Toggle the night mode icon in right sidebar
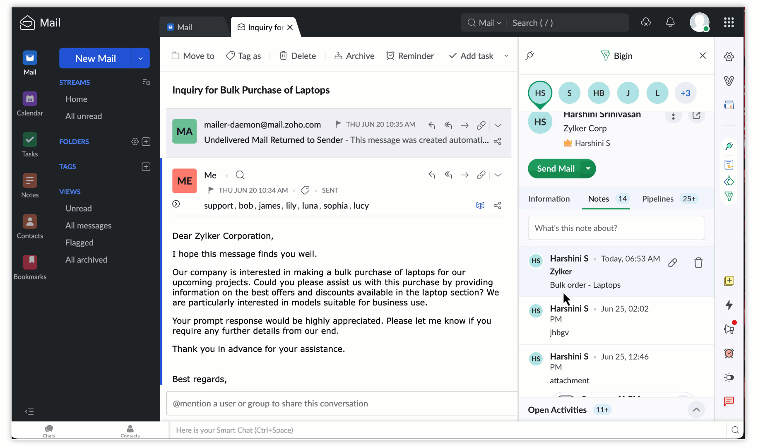758x447 pixels. (x=729, y=377)
